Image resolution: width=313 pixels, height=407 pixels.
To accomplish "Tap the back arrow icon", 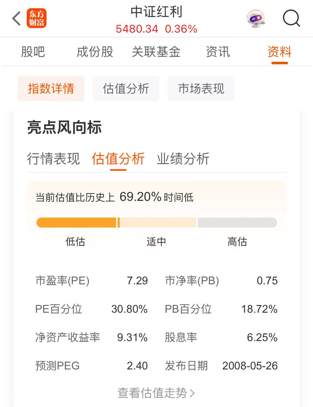I will pos(17,19).
